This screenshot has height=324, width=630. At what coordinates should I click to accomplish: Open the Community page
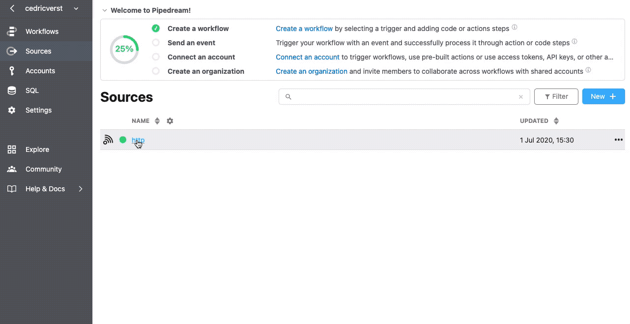pos(43,169)
